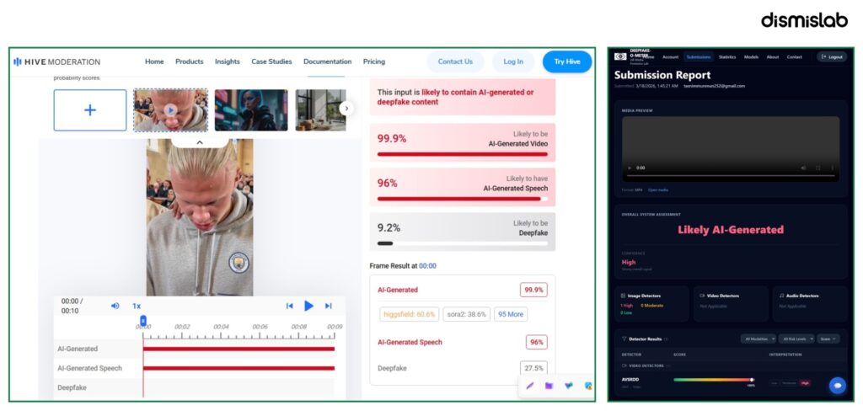Skip to previous frame in Hive player

290,306
